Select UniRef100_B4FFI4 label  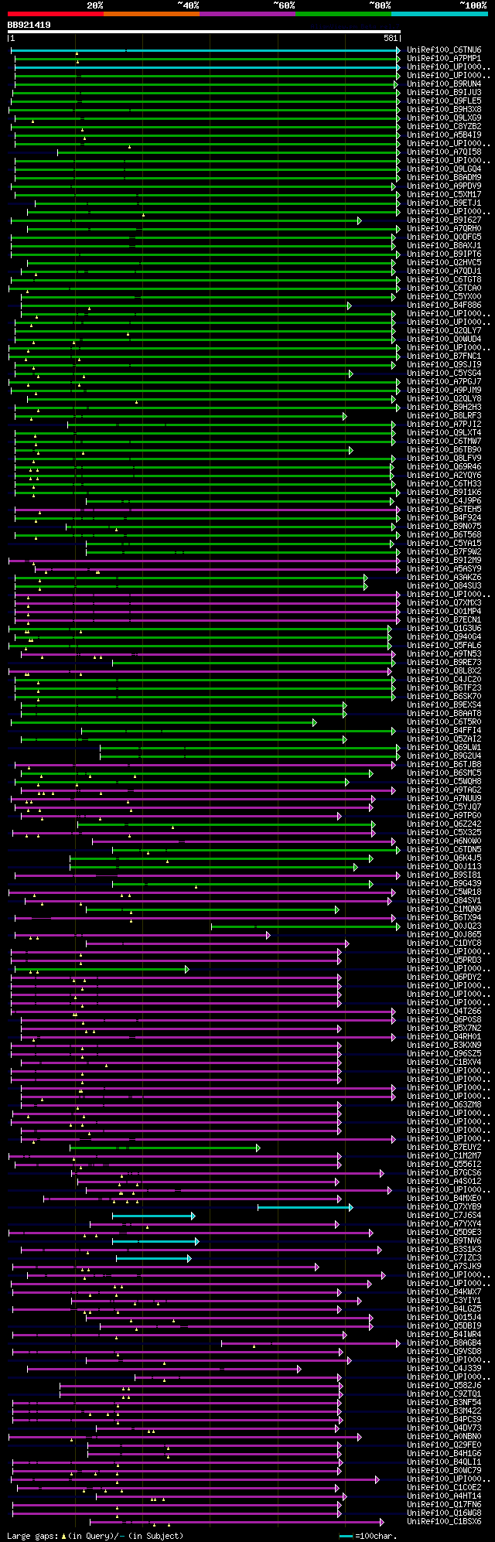click(x=444, y=731)
